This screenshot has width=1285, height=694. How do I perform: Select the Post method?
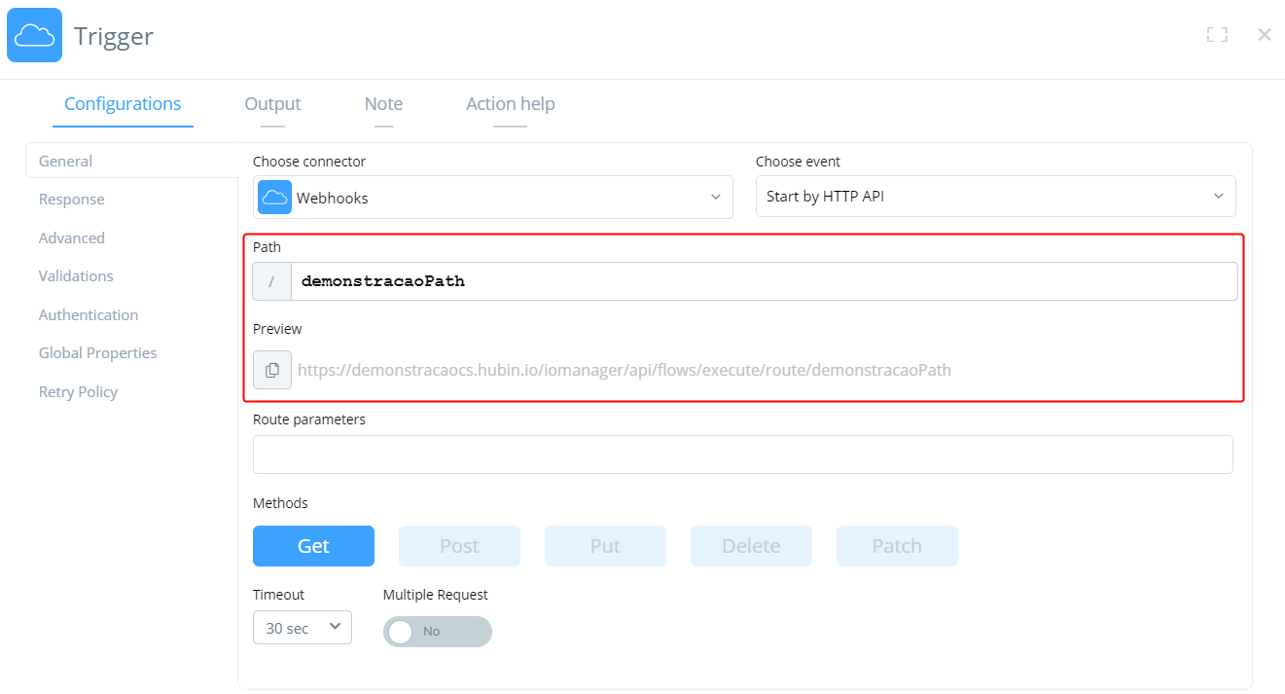click(x=459, y=545)
